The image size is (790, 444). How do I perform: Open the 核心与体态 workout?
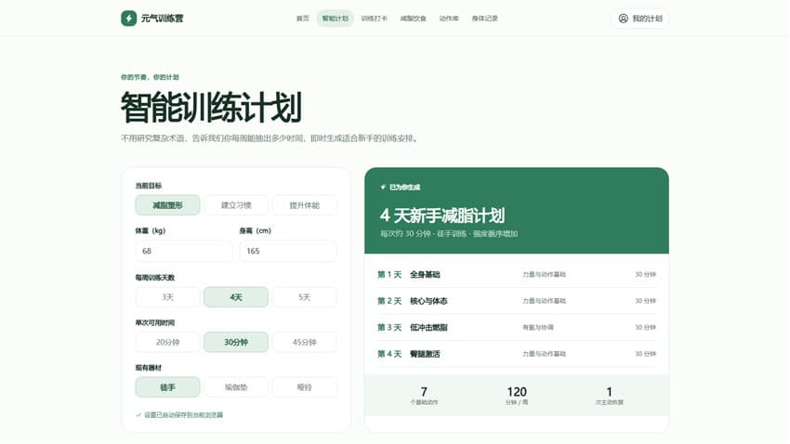coord(428,301)
